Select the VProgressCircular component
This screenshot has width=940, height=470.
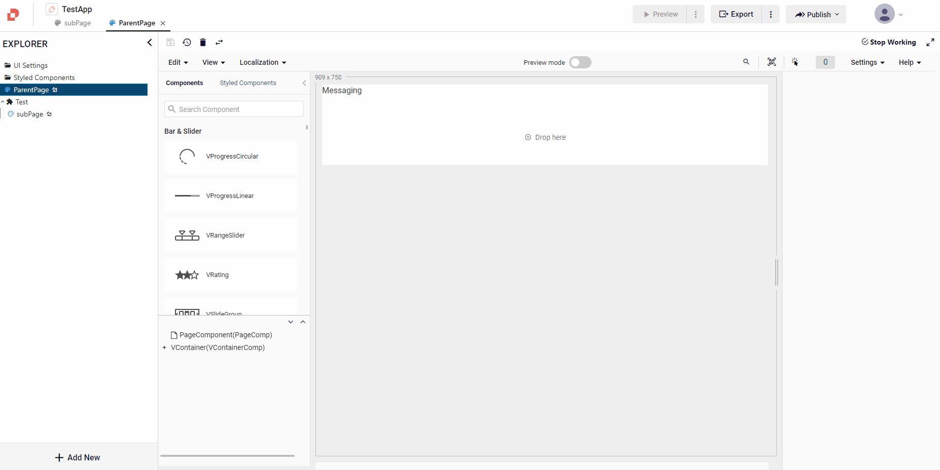point(231,156)
